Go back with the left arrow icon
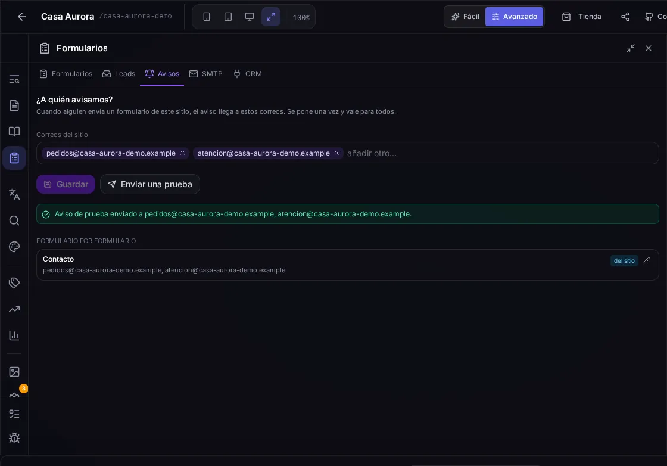 pos(21,17)
